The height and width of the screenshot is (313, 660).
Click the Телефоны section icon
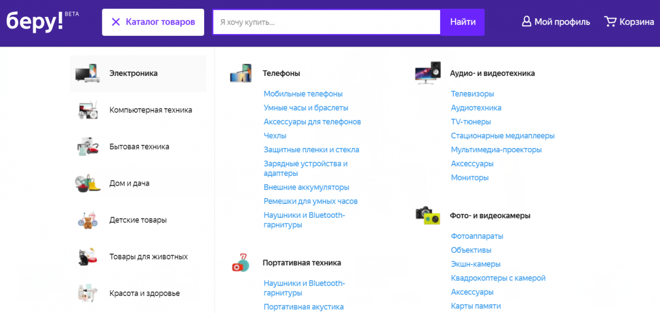pyautogui.click(x=241, y=73)
